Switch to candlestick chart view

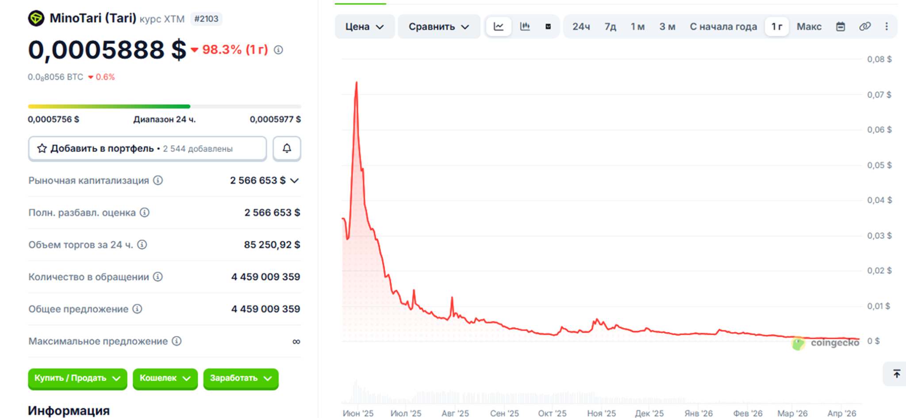[x=525, y=27]
